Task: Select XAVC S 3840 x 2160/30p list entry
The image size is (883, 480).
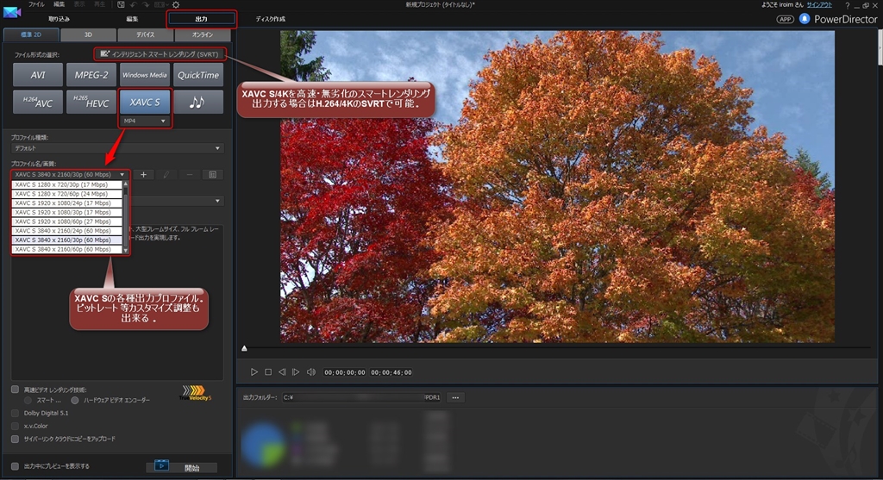Action: pos(66,240)
